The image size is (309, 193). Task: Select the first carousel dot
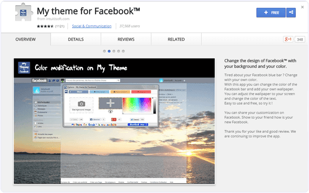(x=104, y=51)
